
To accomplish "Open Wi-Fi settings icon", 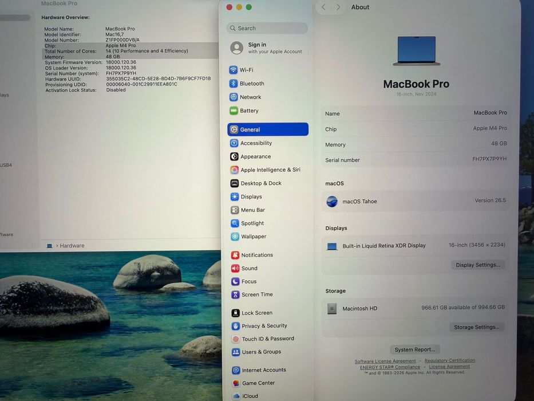I will [234, 70].
